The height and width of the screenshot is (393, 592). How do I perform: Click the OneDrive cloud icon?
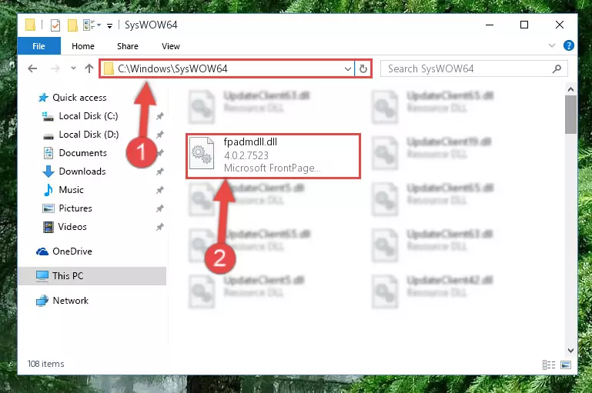click(42, 251)
